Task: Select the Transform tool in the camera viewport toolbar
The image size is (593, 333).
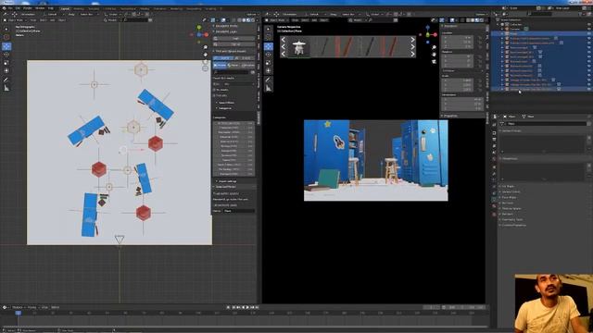Action: point(268,70)
